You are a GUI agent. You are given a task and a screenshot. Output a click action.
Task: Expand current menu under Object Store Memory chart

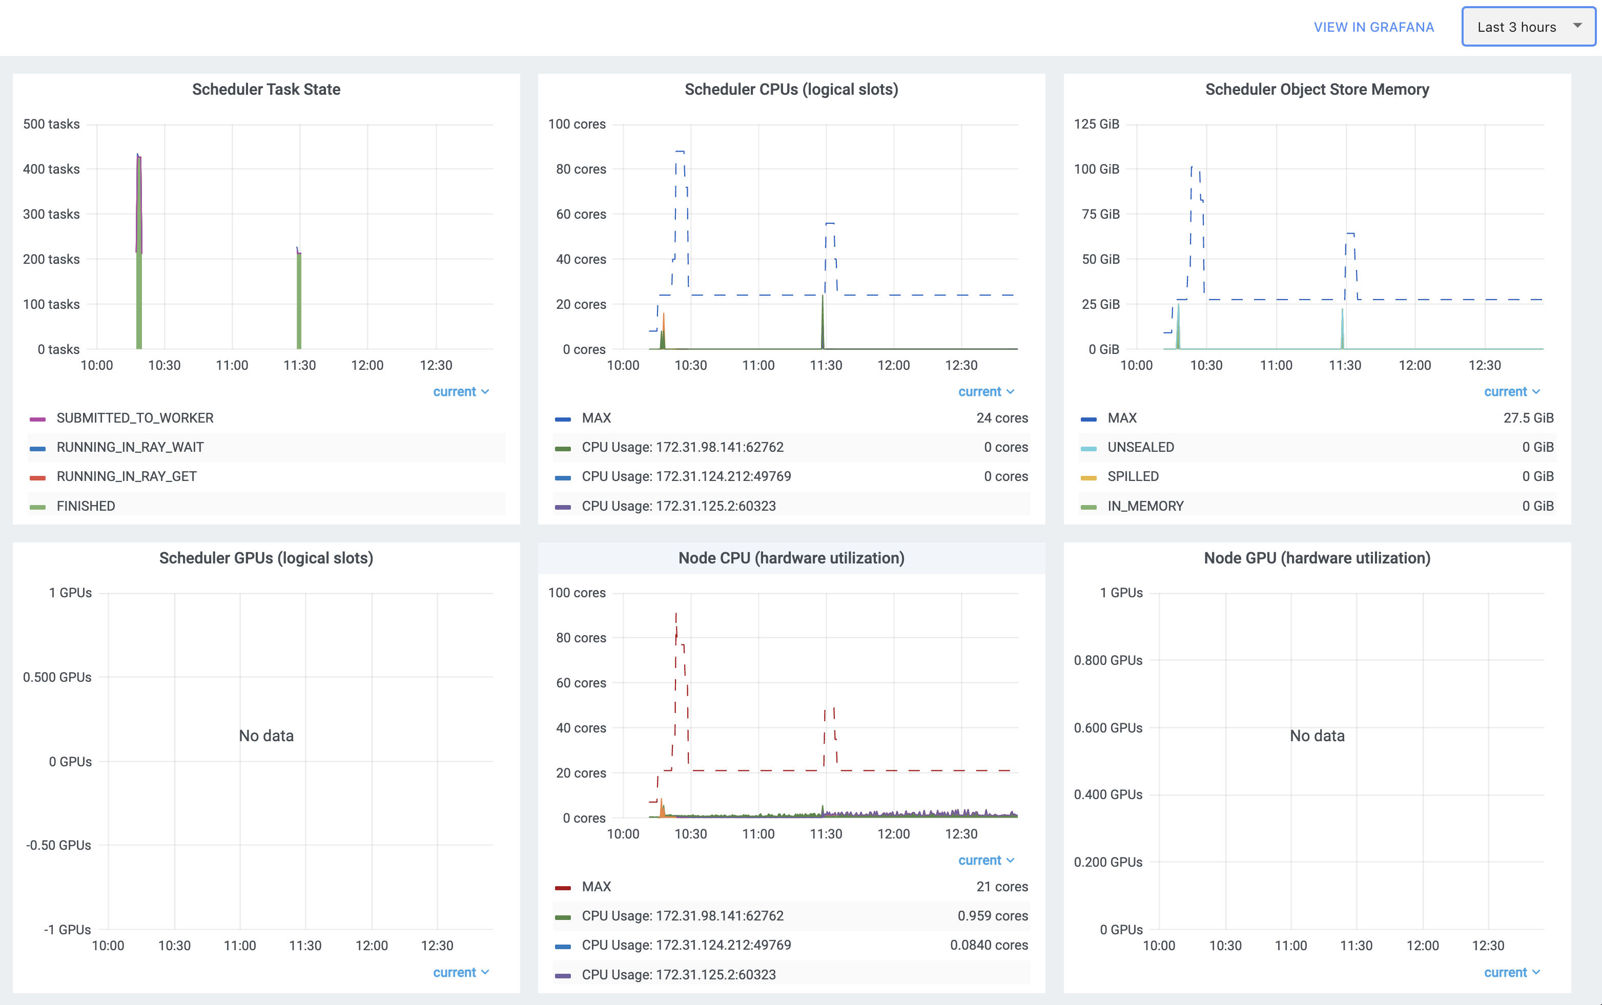click(1511, 391)
